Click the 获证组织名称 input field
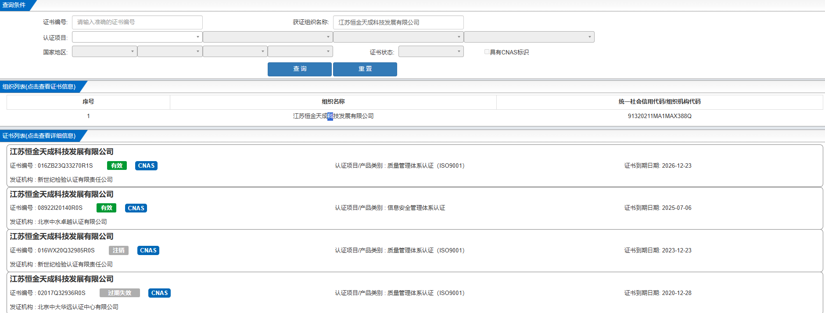 (398, 22)
